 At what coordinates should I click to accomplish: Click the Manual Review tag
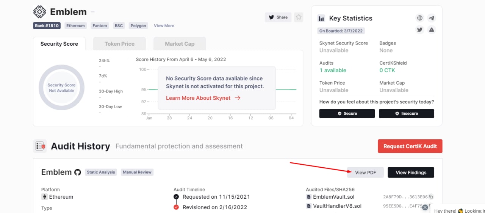[x=137, y=172]
